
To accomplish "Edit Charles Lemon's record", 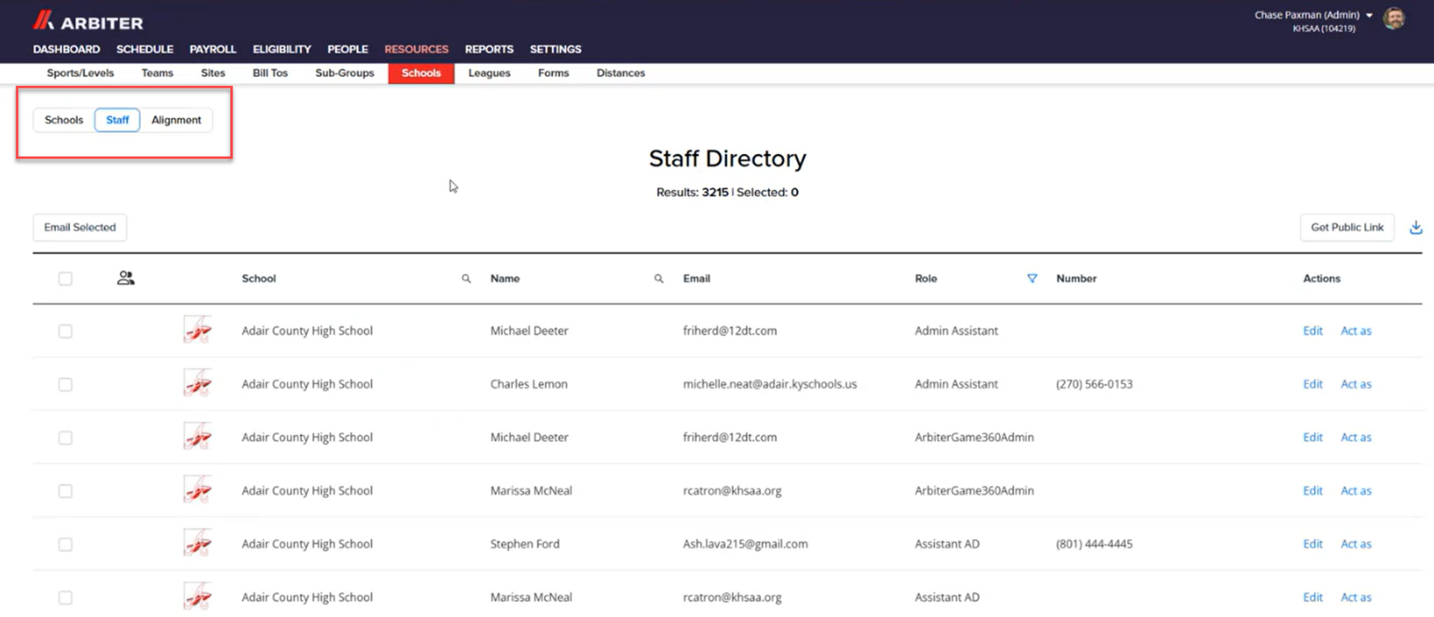I will point(1313,384).
